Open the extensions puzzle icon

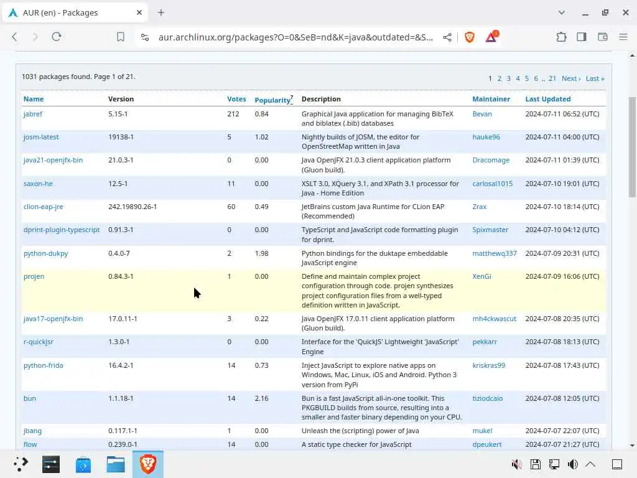561,37
